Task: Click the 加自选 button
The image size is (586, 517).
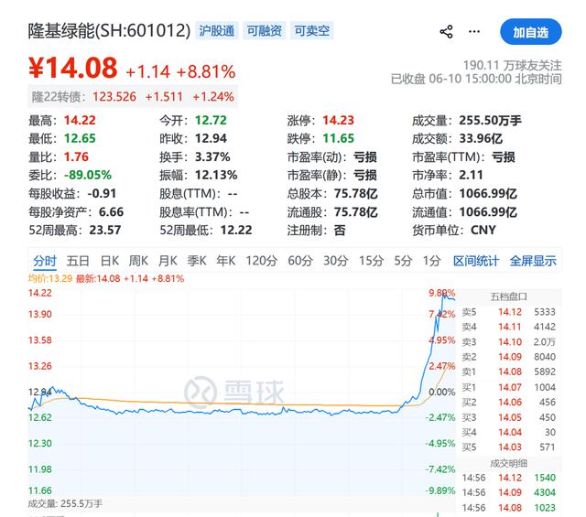Action: [531, 32]
